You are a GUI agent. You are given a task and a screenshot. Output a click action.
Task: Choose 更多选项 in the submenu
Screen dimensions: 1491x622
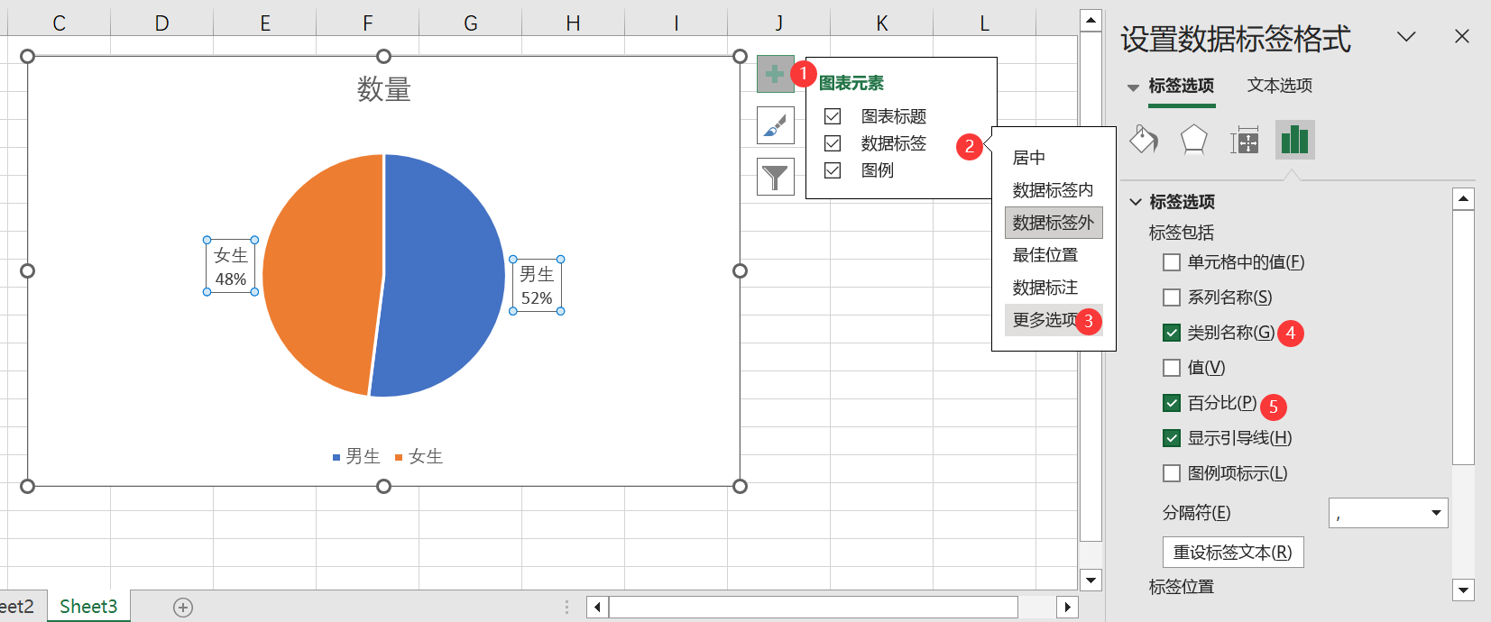pos(1045,320)
